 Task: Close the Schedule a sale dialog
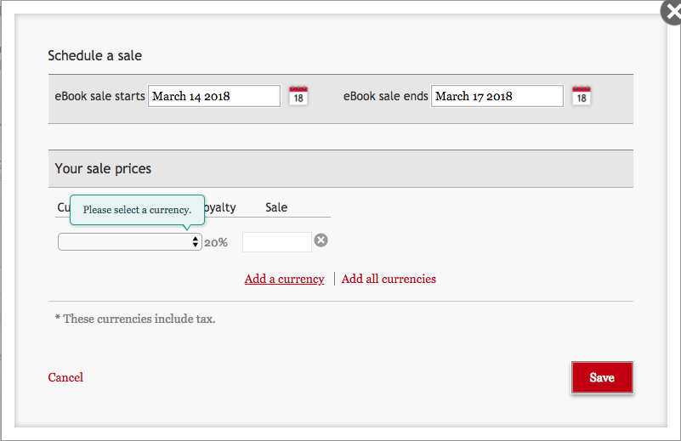click(x=672, y=12)
